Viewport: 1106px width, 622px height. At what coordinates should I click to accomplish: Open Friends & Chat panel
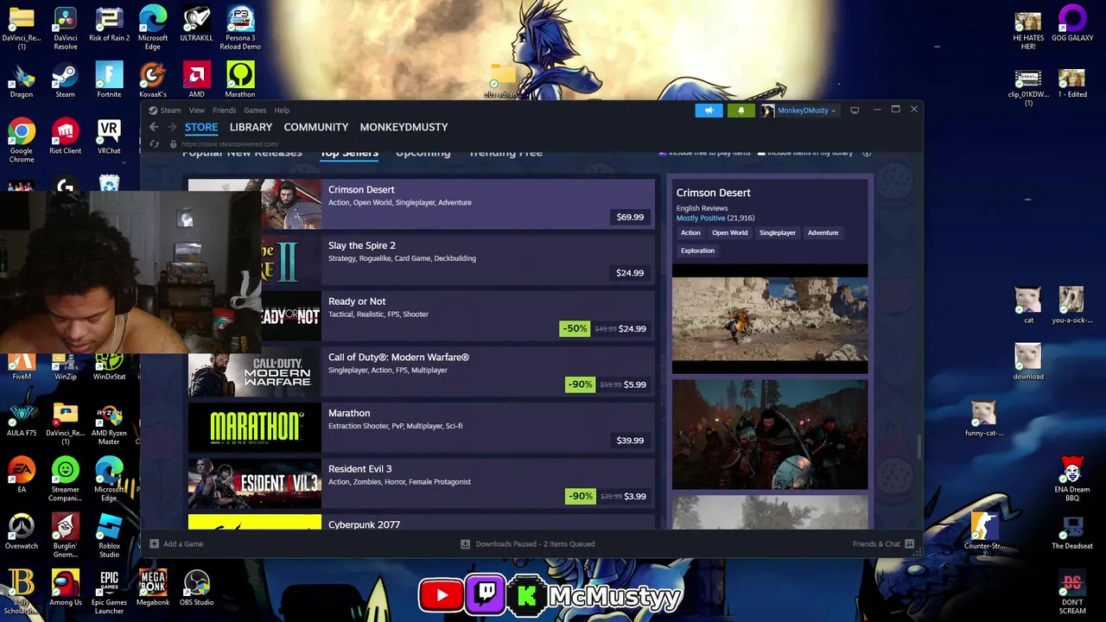point(883,544)
